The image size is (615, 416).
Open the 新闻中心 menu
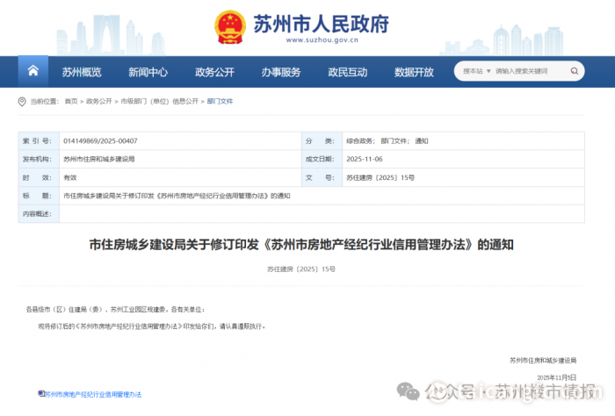tap(148, 72)
